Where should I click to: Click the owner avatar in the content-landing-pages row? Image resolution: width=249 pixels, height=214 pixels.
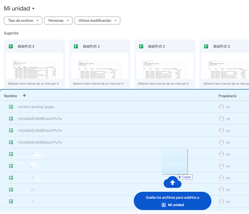(x=221, y=107)
